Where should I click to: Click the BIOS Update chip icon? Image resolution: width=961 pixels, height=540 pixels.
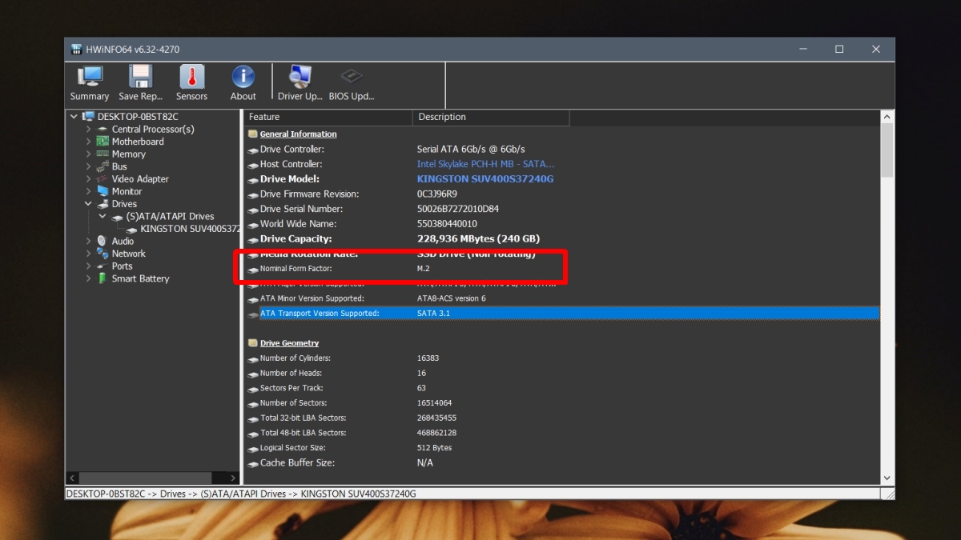tap(352, 77)
